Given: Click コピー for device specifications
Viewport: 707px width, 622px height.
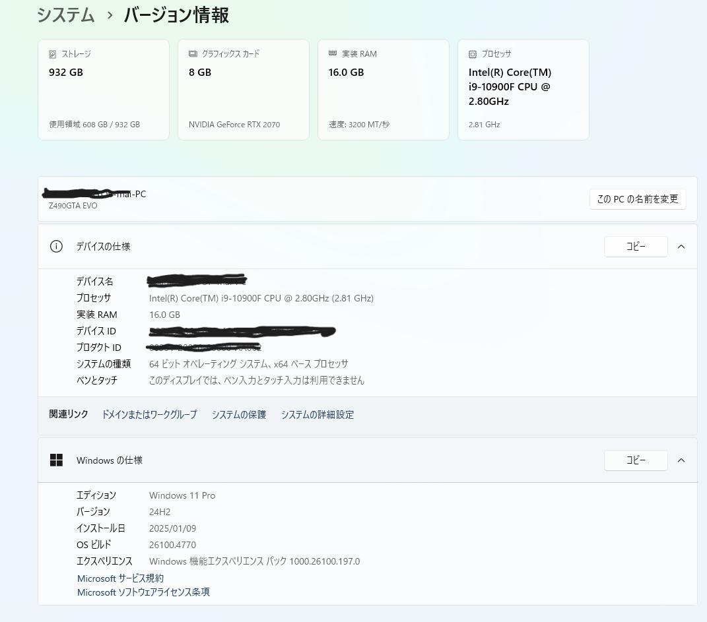Looking at the screenshot, I should point(635,246).
